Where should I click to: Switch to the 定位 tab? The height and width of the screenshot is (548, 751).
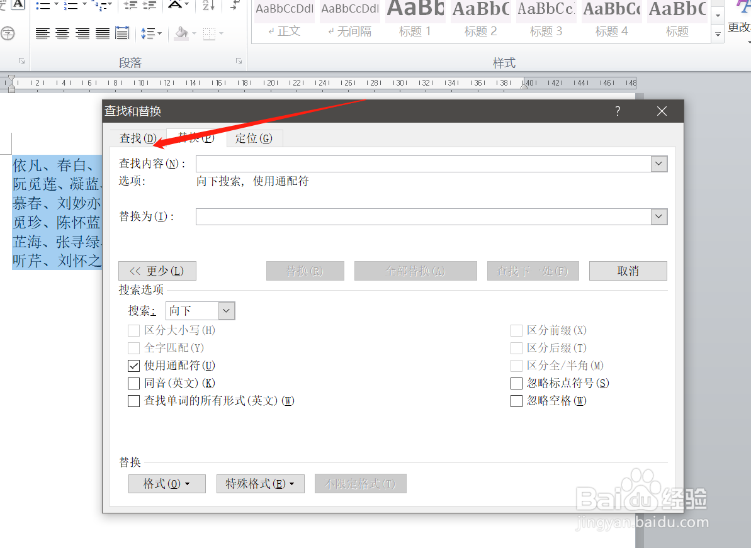[x=254, y=138]
